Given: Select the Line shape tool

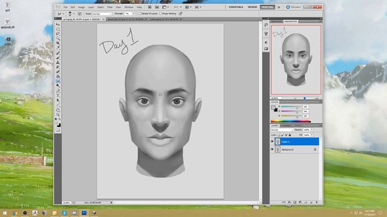Looking at the screenshot, I should pos(58,105).
